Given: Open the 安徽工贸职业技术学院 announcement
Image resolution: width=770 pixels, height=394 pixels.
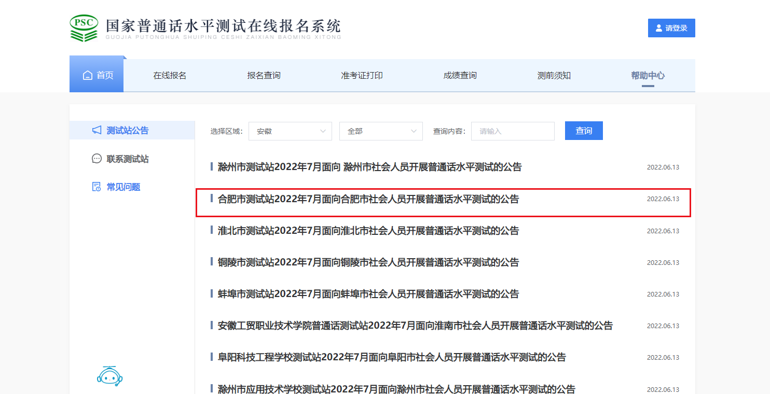Looking at the screenshot, I should click(x=415, y=326).
